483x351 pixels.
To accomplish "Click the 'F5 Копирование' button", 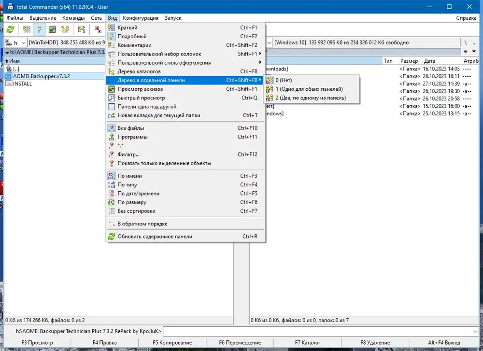I will pos(172,342).
